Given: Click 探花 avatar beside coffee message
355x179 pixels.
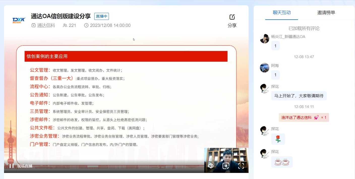Looking at the screenshot, I should 264,154.
